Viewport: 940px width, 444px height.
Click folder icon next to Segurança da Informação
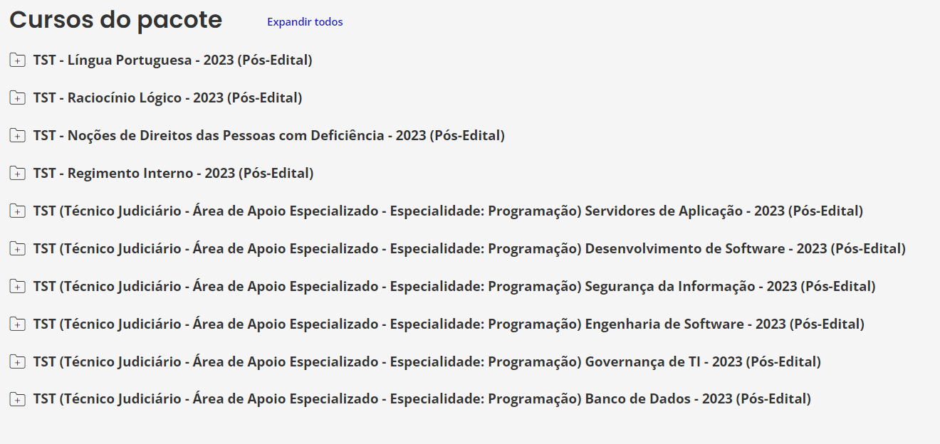(17, 287)
